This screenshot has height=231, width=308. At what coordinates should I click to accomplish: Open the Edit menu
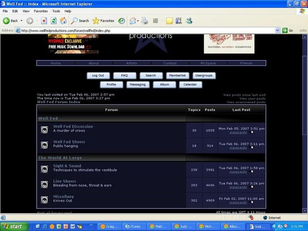(15, 11)
